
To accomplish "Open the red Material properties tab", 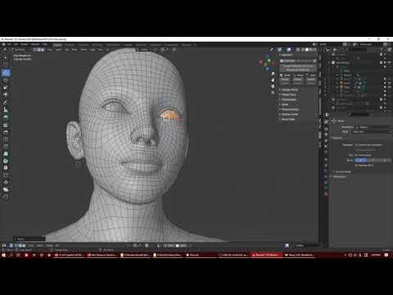I will [326, 193].
